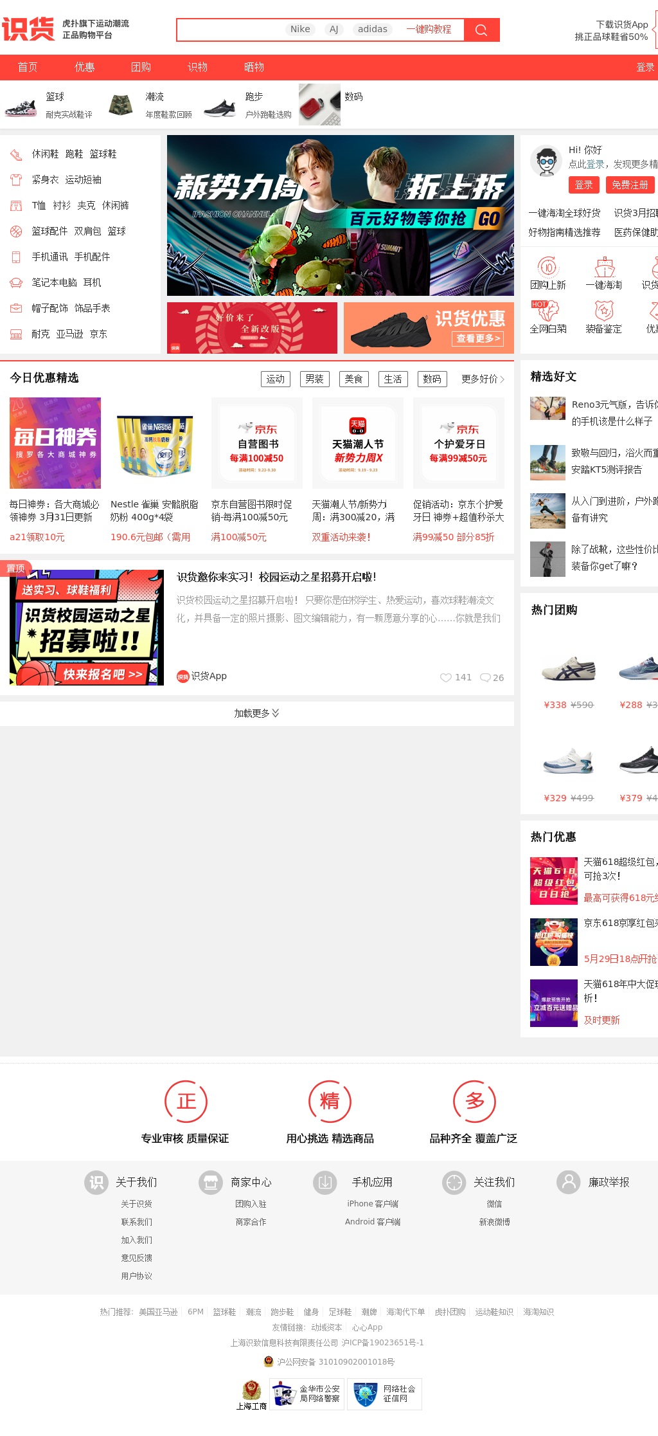Click the 网络社会征信网 badge
This screenshot has width=658, height=1436.
click(x=384, y=1394)
